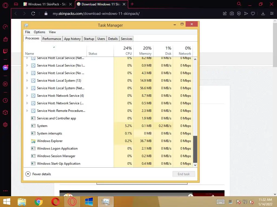277x207 pixels.
Task: Go back to the previous page
Action: [x=16, y=13]
